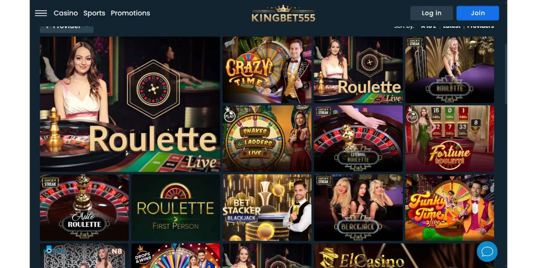The image size is (537, 268).
Task: Click Lucky Streak badge on Auto Roulette tile
Action: pos(49,181)
